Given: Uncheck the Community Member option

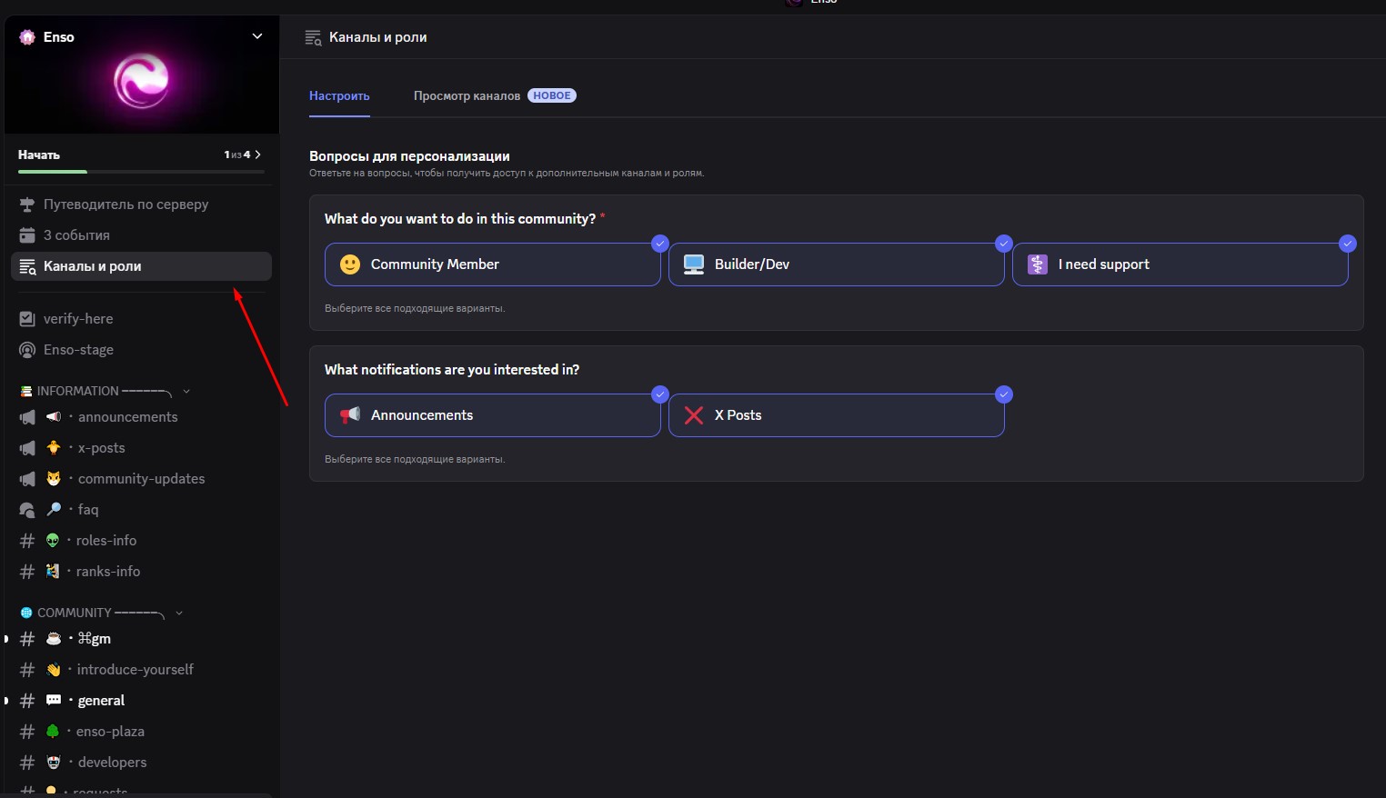Looking at the screenshot, I should point(492,264).
